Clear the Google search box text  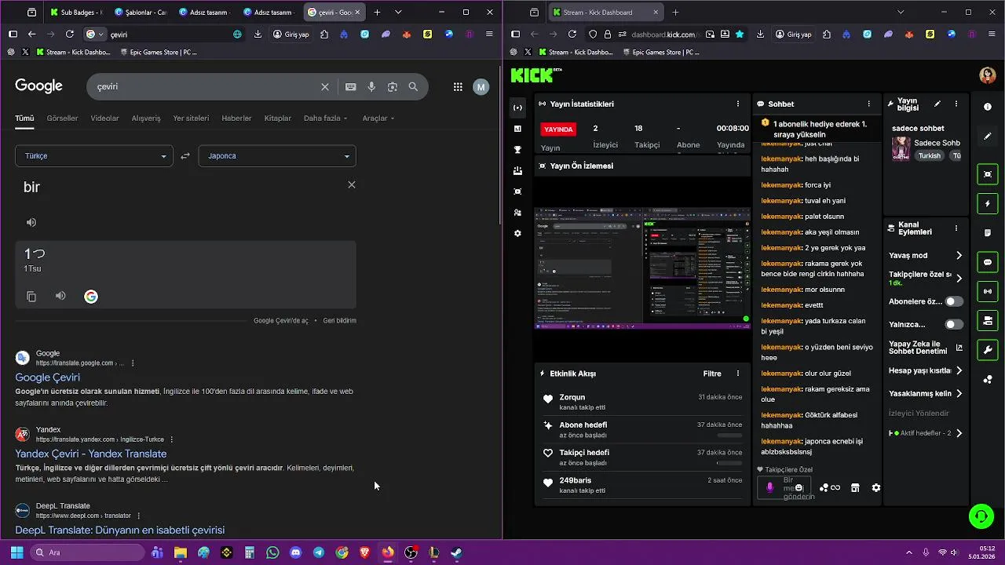tap(325, 87)
